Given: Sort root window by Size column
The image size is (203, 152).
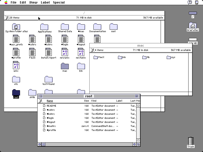Looking at the screenshot, I should 86,101.
